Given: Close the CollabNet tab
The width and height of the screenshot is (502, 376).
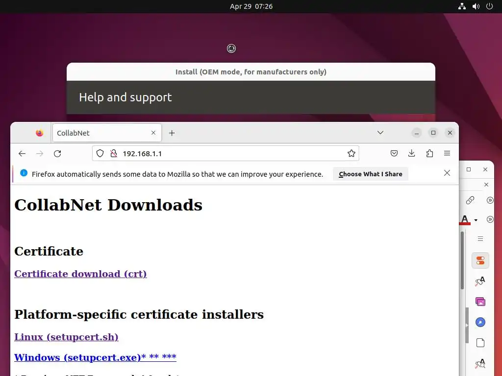Looking at the screenshot, I should point(153,133).
